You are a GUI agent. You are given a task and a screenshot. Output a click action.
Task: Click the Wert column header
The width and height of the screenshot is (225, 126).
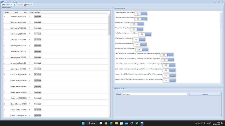click(x=26, y=12)
